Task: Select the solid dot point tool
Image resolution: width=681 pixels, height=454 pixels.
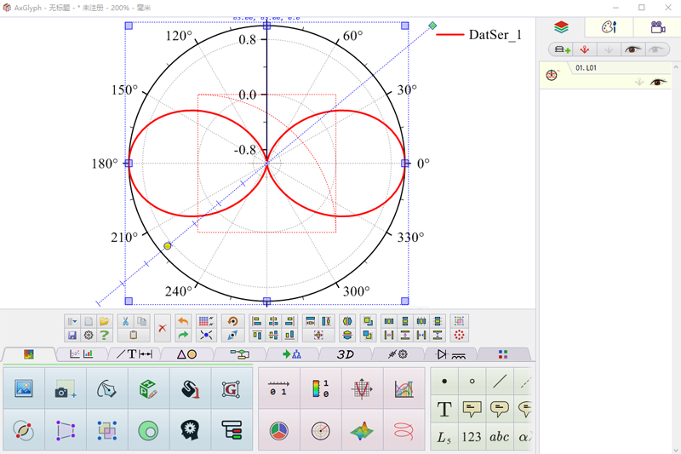Action: point(444,381)
